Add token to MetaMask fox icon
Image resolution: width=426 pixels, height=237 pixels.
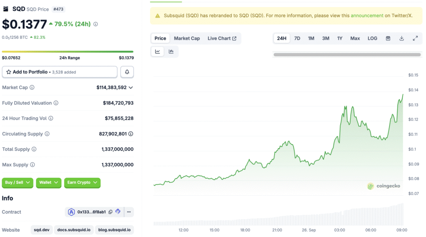click(118, 212)
